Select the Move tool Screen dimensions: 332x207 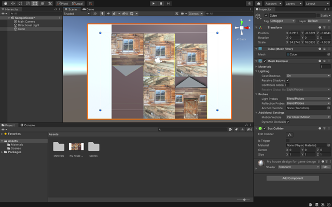tap(12, 4)
